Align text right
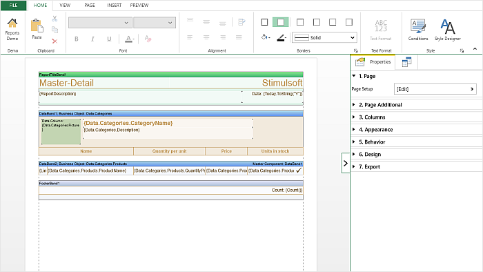This screenshot has width=483, height=272. pos(223,37)
